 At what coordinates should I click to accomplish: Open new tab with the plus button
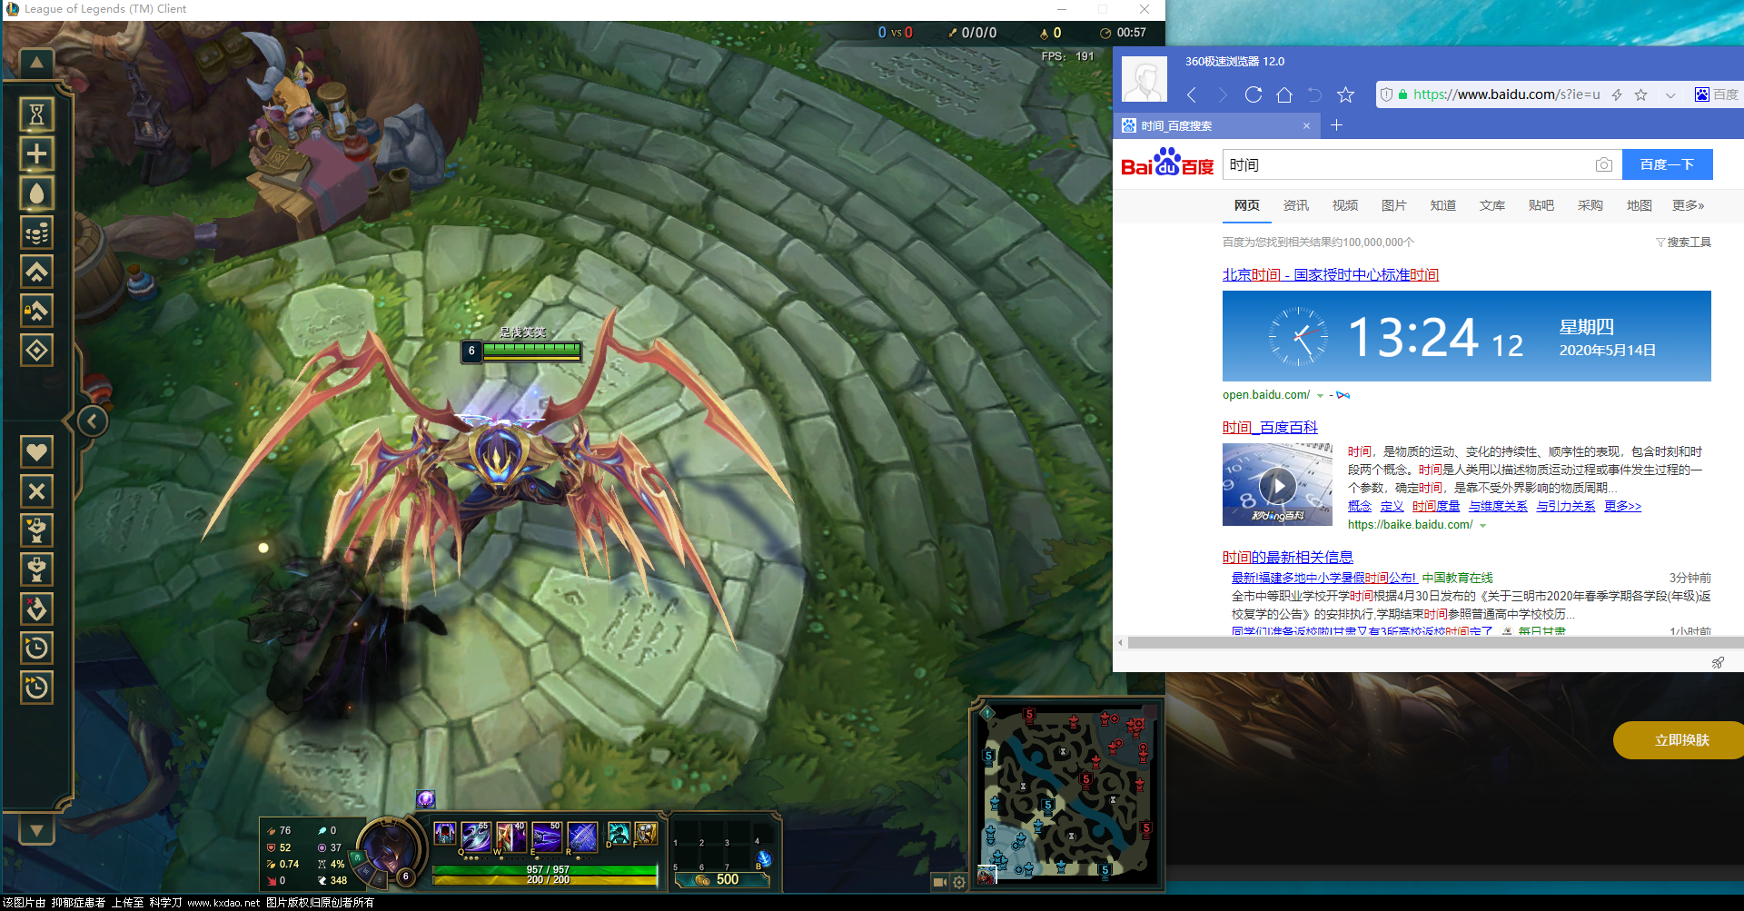[1336, 125]
